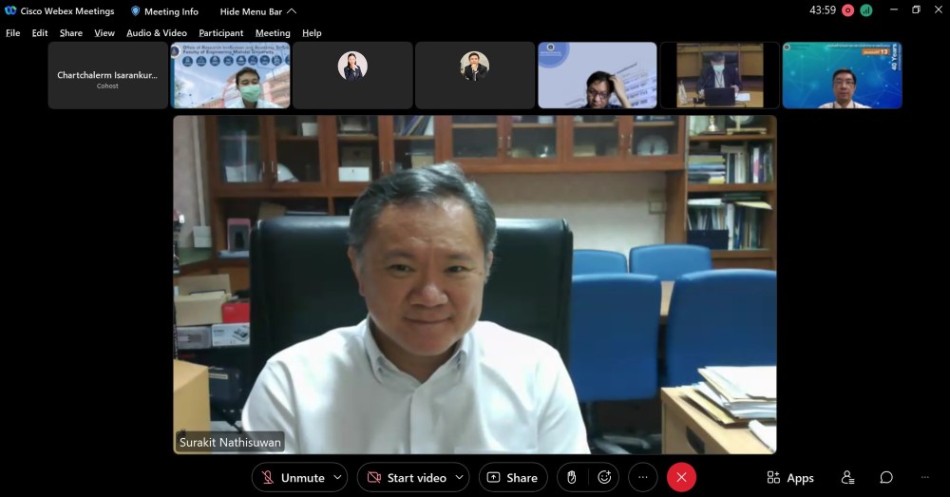The width and height of the screenshot is (950, 497).
Task: Open the Reactions emoji picker
Action: [x=604, y=478]
